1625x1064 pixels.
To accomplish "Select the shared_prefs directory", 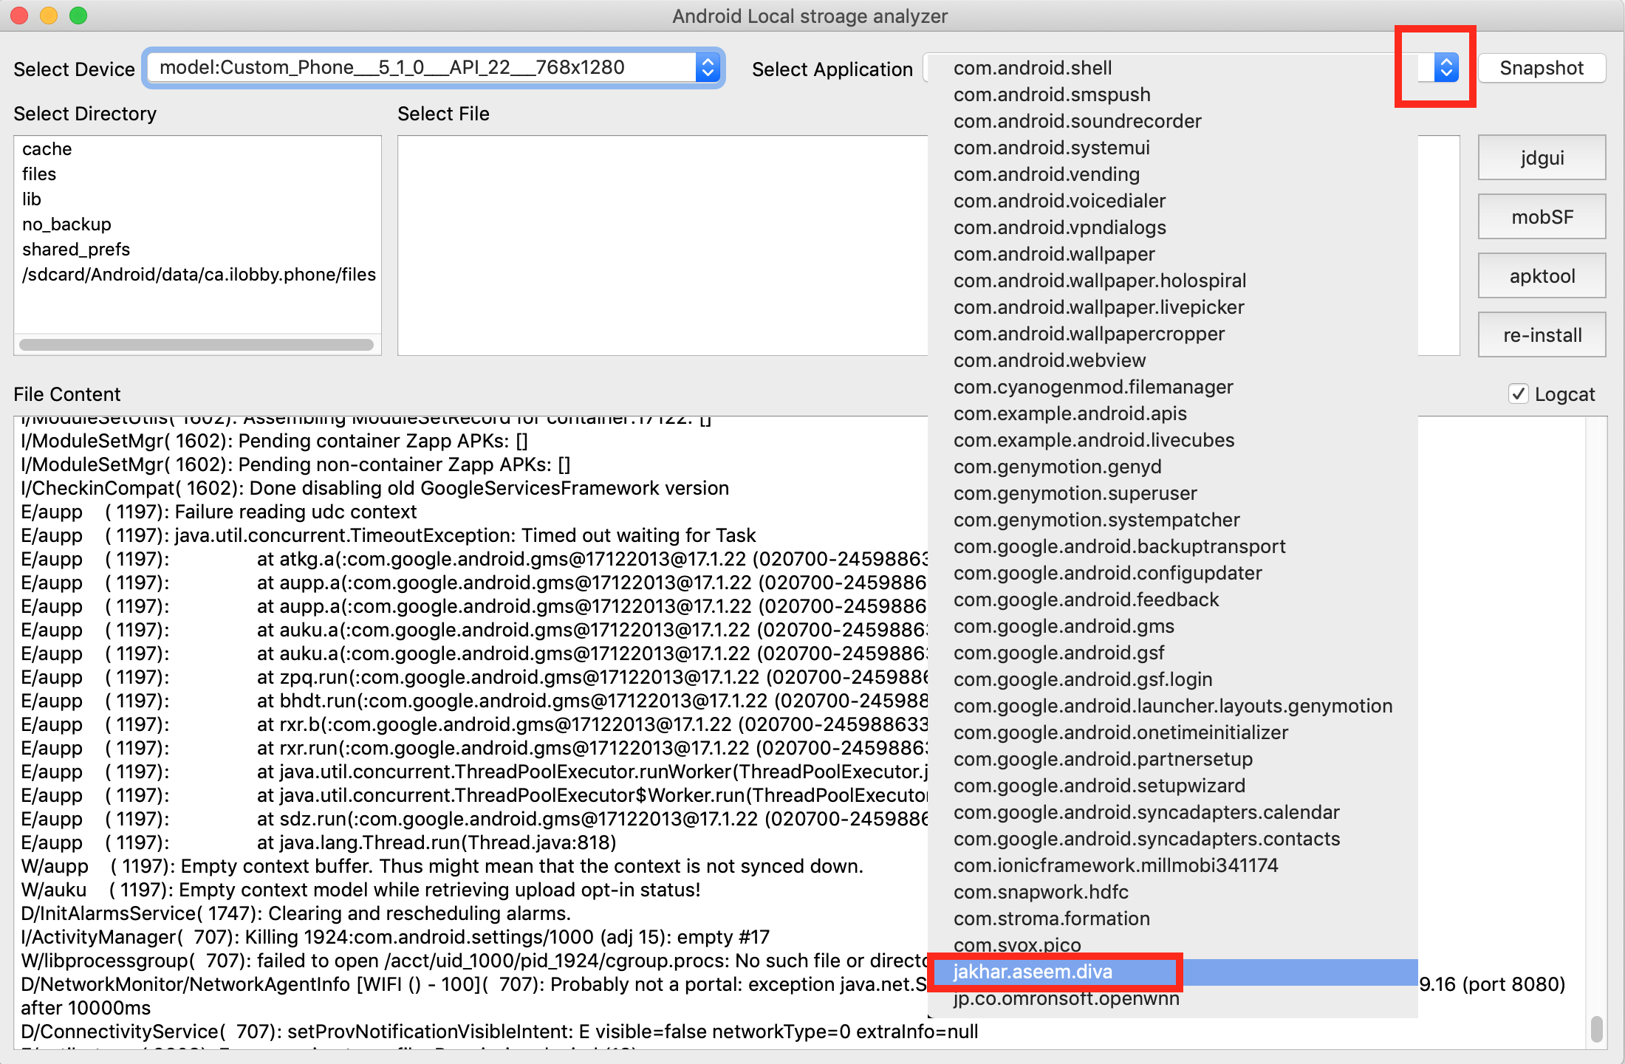I will click(76, 250).
